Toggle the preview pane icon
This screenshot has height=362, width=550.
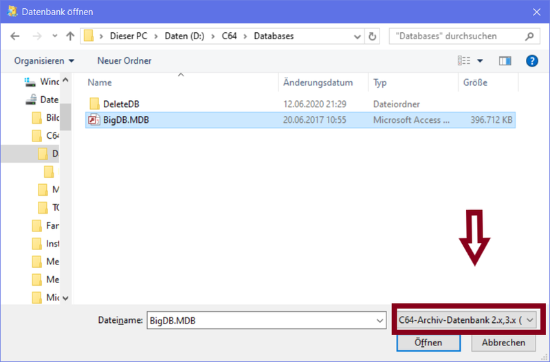(x=505, y=61)
